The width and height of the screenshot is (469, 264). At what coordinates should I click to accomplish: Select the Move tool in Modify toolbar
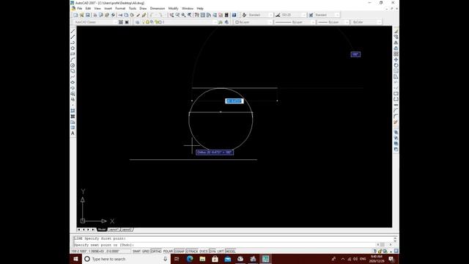pos(396,59)
